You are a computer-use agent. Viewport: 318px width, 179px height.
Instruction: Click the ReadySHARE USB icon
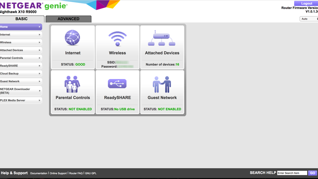(117, 84)
